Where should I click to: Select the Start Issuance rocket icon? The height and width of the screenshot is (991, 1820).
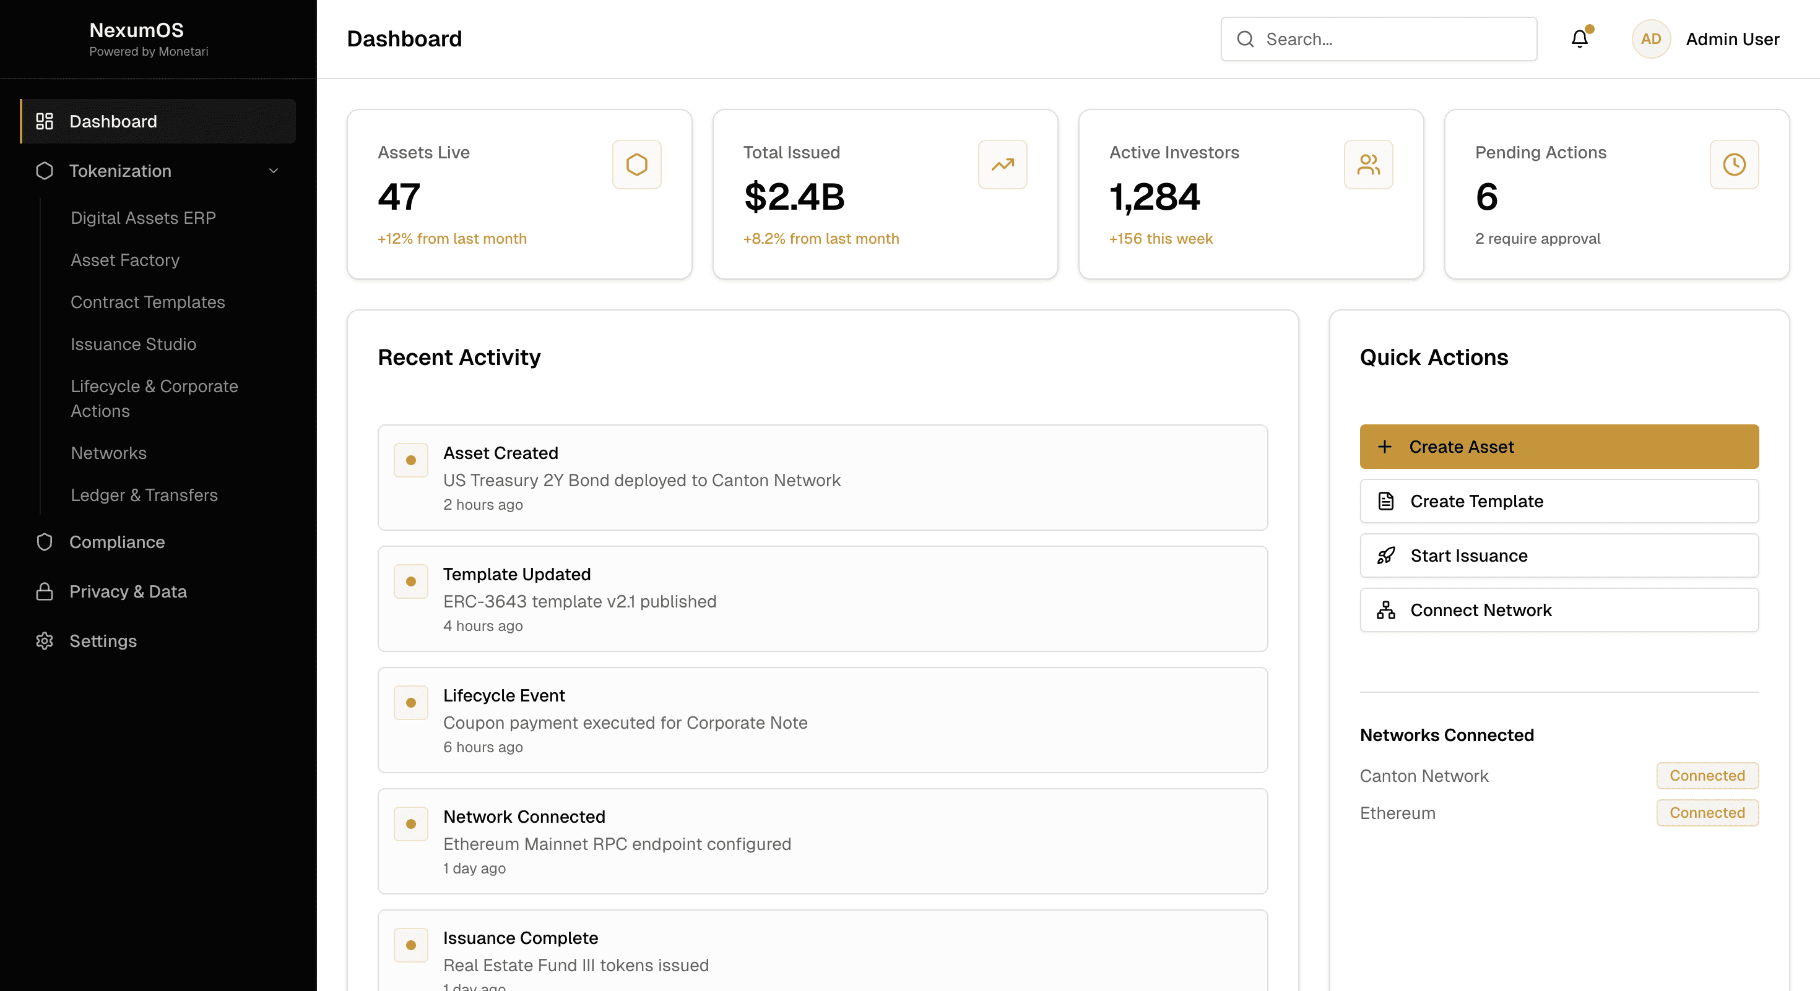tap(1387, 556)
